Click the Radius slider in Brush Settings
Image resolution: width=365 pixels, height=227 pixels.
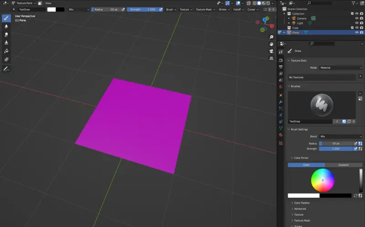(x=336, y=144)
